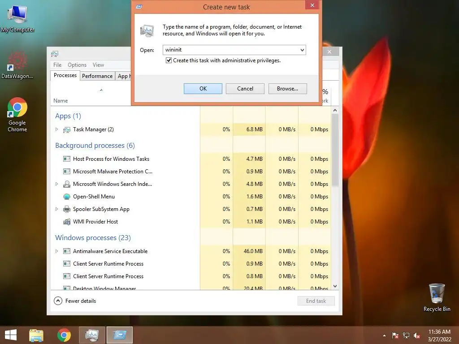The image size is (459, 344).
Task: Click the Apps (1) group heading
Action: tap(68, 116)
